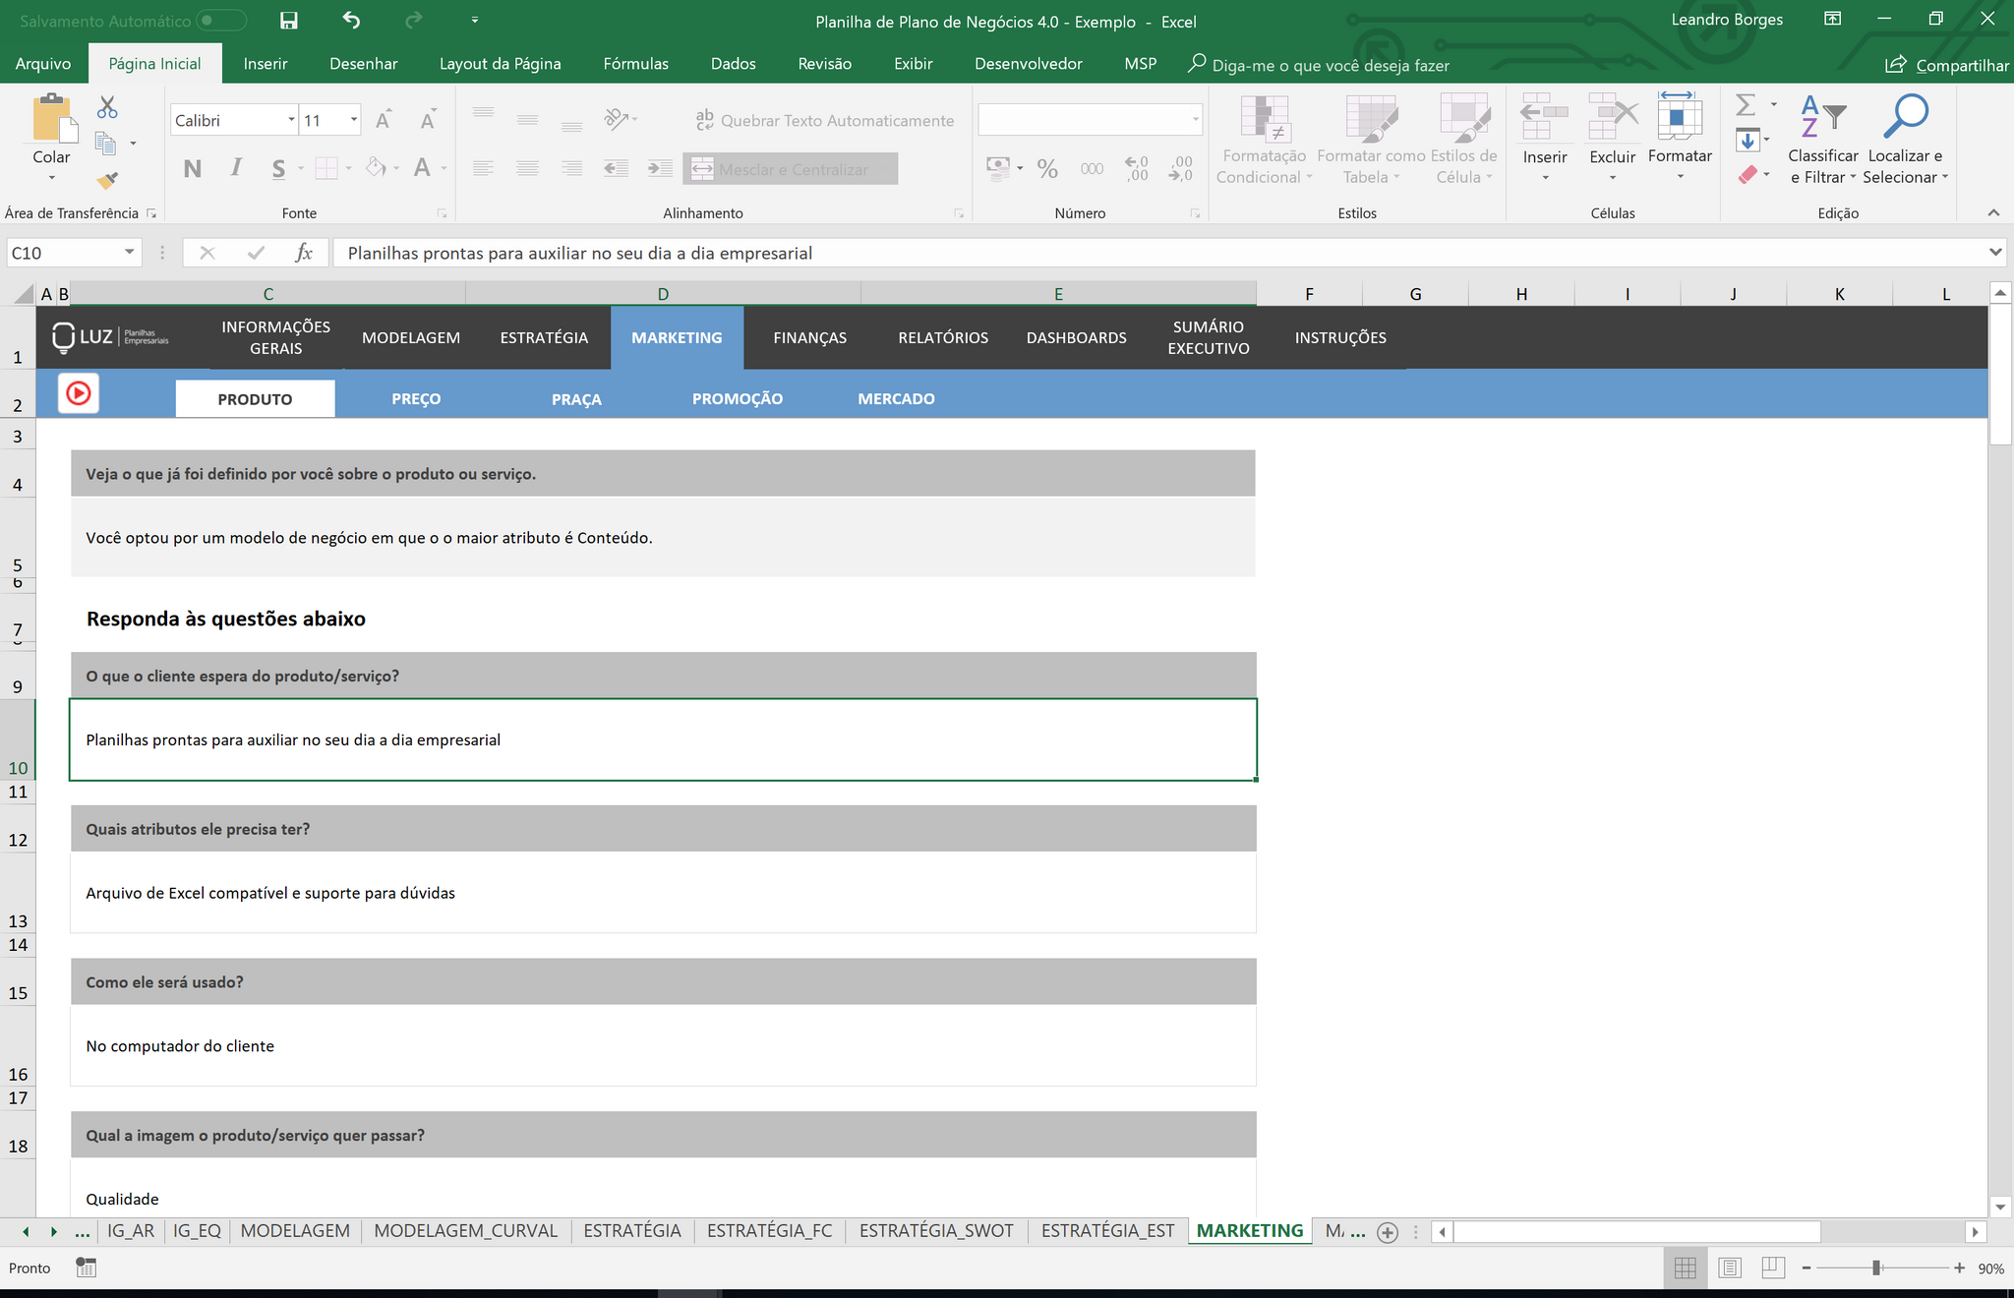This screenshot has width=2014, height=1298.
Task: Switch to Normal view
Action: tap(1686, 1268)
